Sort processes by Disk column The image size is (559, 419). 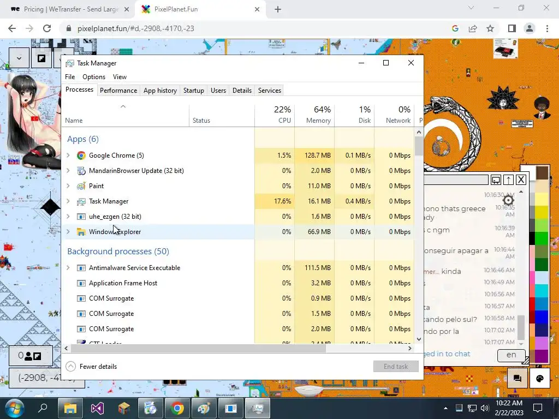[x=354, y=115]
